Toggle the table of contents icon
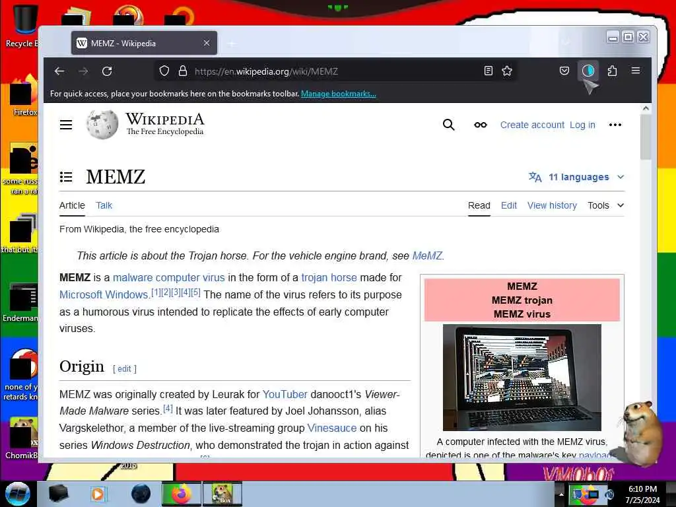Image resolution: width=676 pixels, height=507 pixels. coord(66,177)
